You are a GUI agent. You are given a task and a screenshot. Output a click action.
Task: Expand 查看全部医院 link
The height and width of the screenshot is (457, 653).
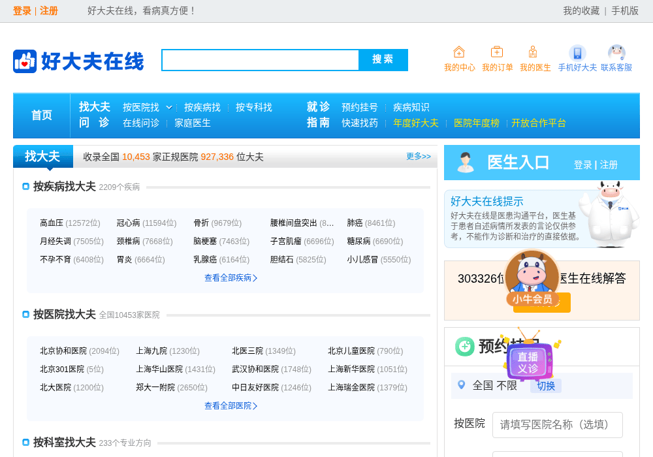pos(231,405)
